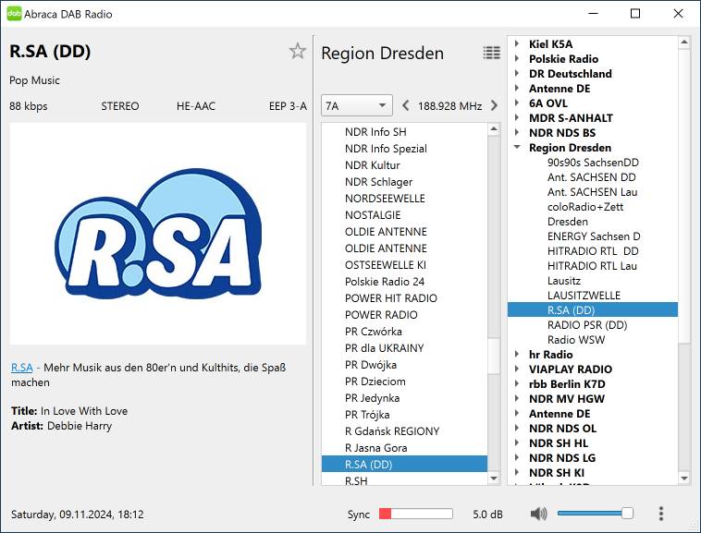This screenshot has width=701, height=533.
Task: Expand the hr Radio ensemble
Action: (x=517, y=355)
